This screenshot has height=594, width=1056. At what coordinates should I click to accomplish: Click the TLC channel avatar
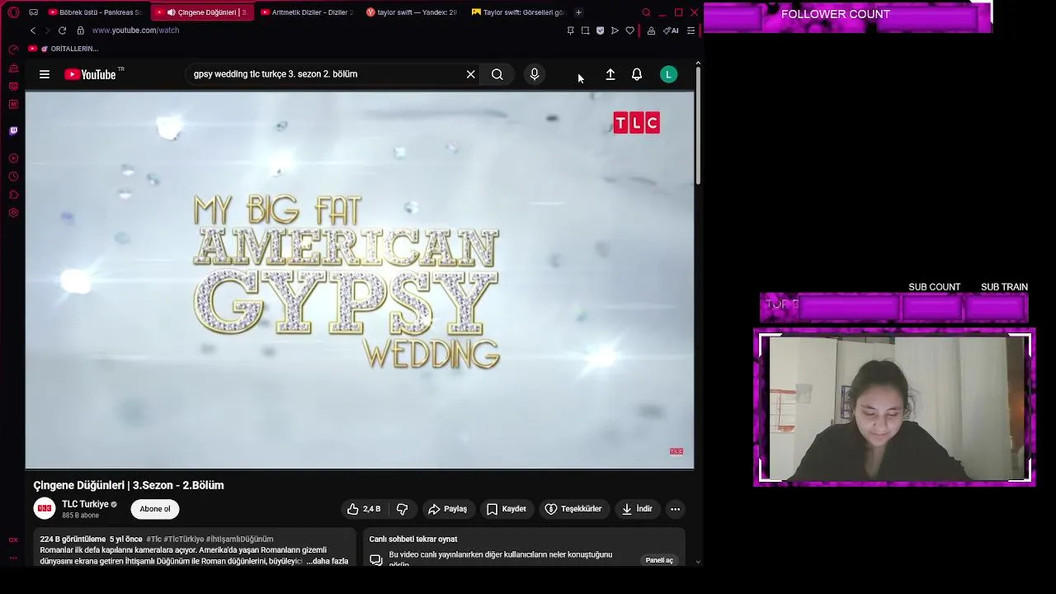pyautogui.click(x=45, y=509)
